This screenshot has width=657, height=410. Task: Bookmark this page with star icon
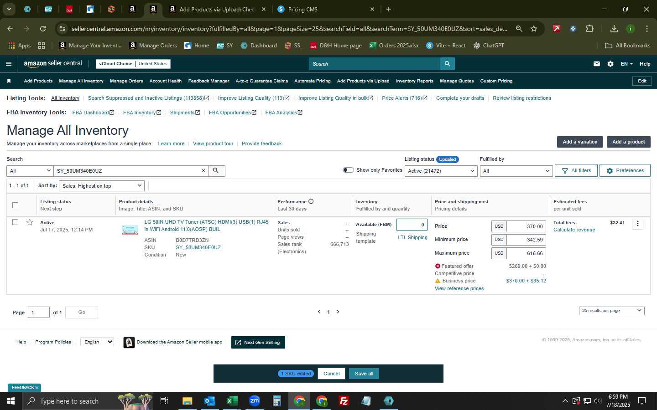[x=534, y=29]
